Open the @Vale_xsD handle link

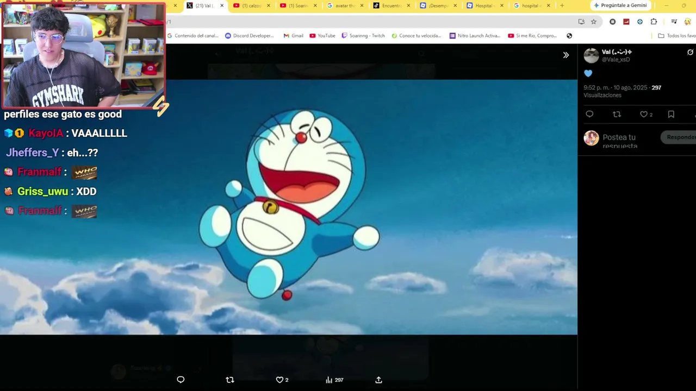coord(616,60)
